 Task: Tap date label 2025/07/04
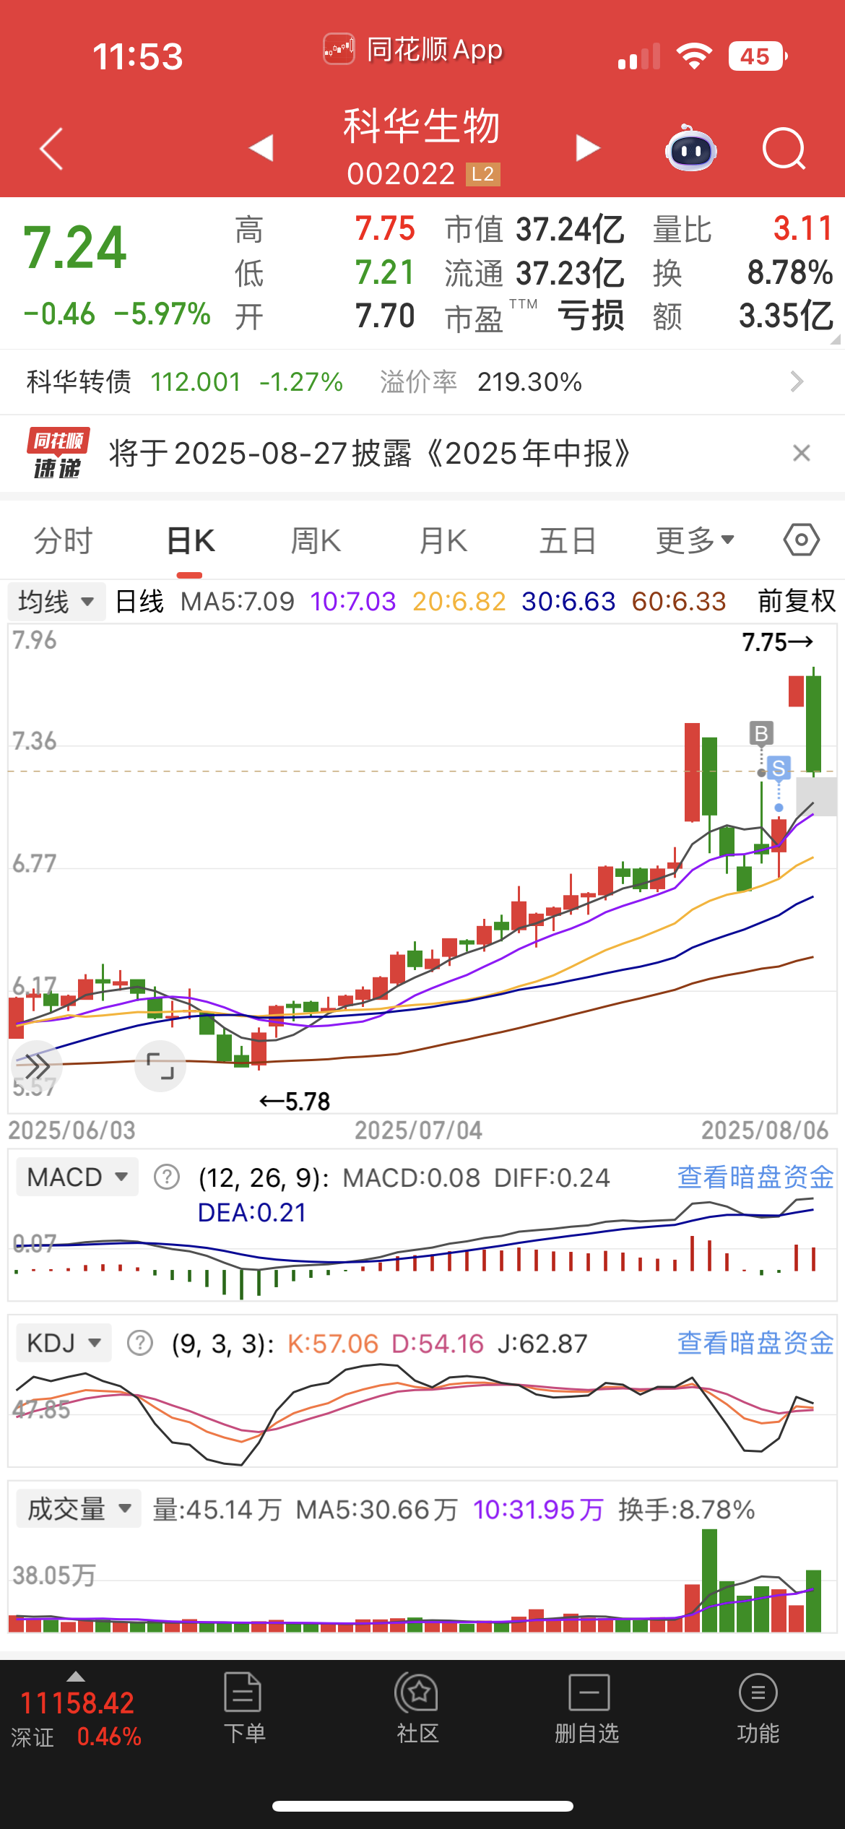click(418, 1130)
